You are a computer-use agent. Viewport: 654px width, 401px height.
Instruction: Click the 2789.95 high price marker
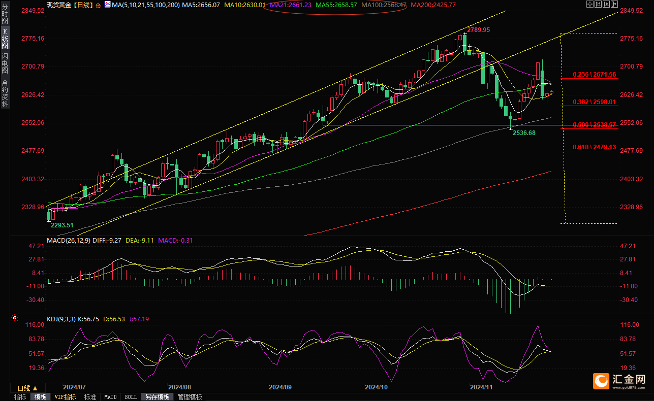coord(479,30)
